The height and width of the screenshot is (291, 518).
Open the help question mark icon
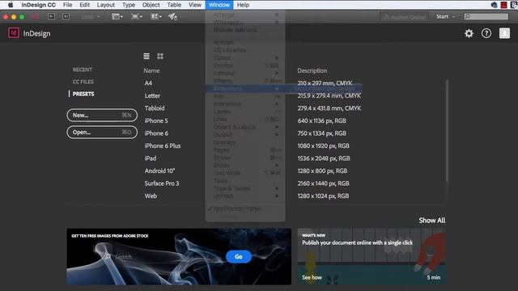[486, 33]
